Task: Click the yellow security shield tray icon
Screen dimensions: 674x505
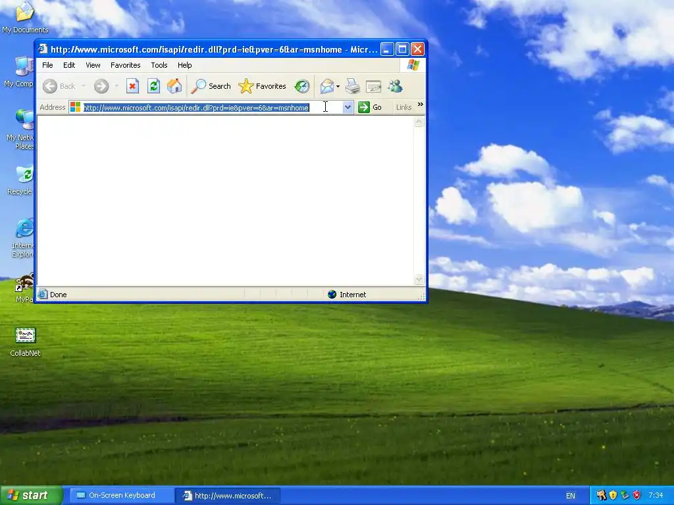Action: [613, 495]
